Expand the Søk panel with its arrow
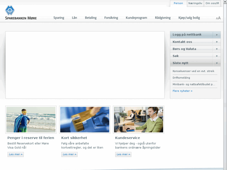 point(217,56)
